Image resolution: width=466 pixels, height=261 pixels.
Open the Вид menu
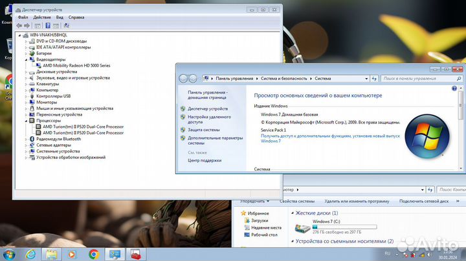coord(60,17)
